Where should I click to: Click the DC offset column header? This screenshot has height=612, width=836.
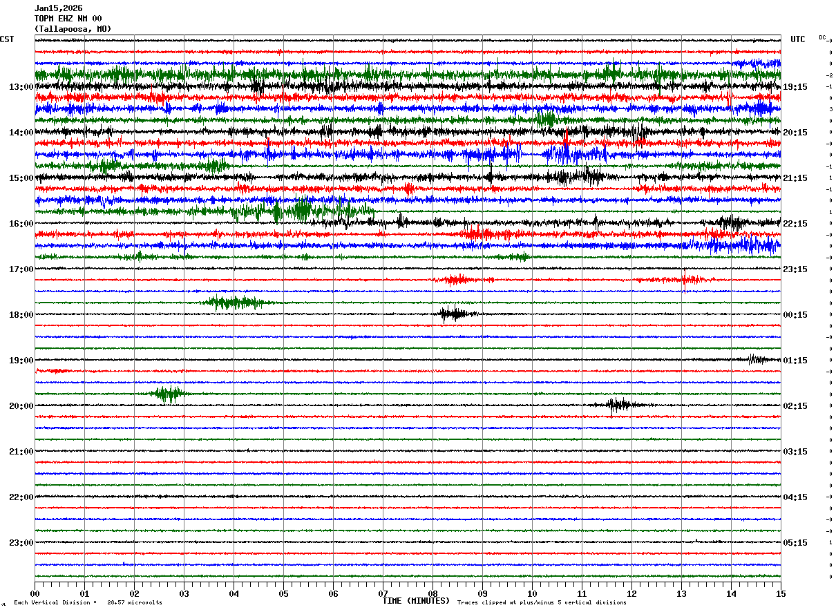[x=822, y=37]
